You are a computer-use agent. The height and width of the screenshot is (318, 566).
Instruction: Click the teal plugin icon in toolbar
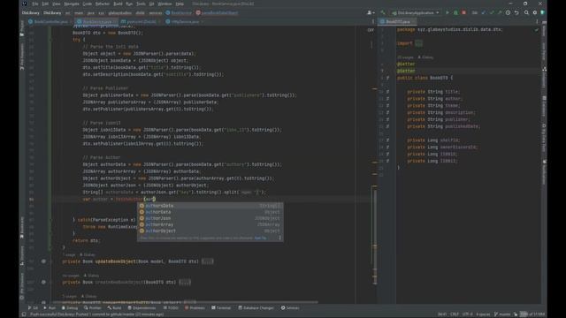point(542,12)
